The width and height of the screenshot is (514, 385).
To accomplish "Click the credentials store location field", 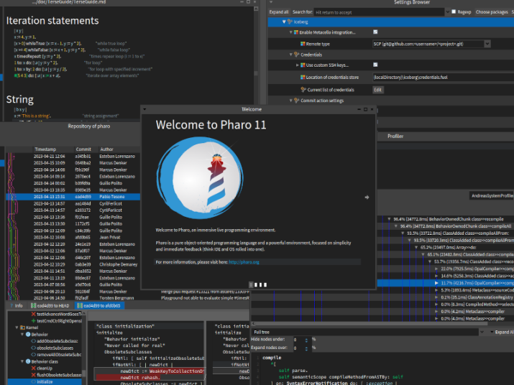I will [x=444, y=78].
